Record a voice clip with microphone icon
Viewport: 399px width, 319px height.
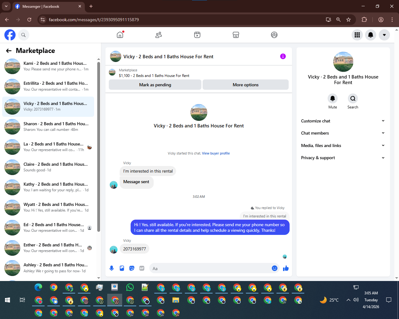pos(112,268)
